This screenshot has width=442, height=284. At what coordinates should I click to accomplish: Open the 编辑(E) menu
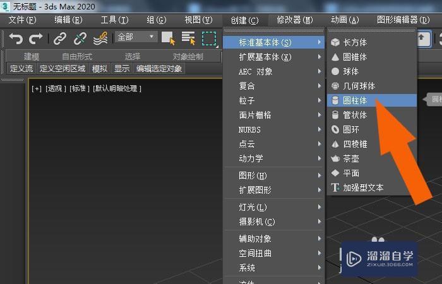click(x=68, y=20)
